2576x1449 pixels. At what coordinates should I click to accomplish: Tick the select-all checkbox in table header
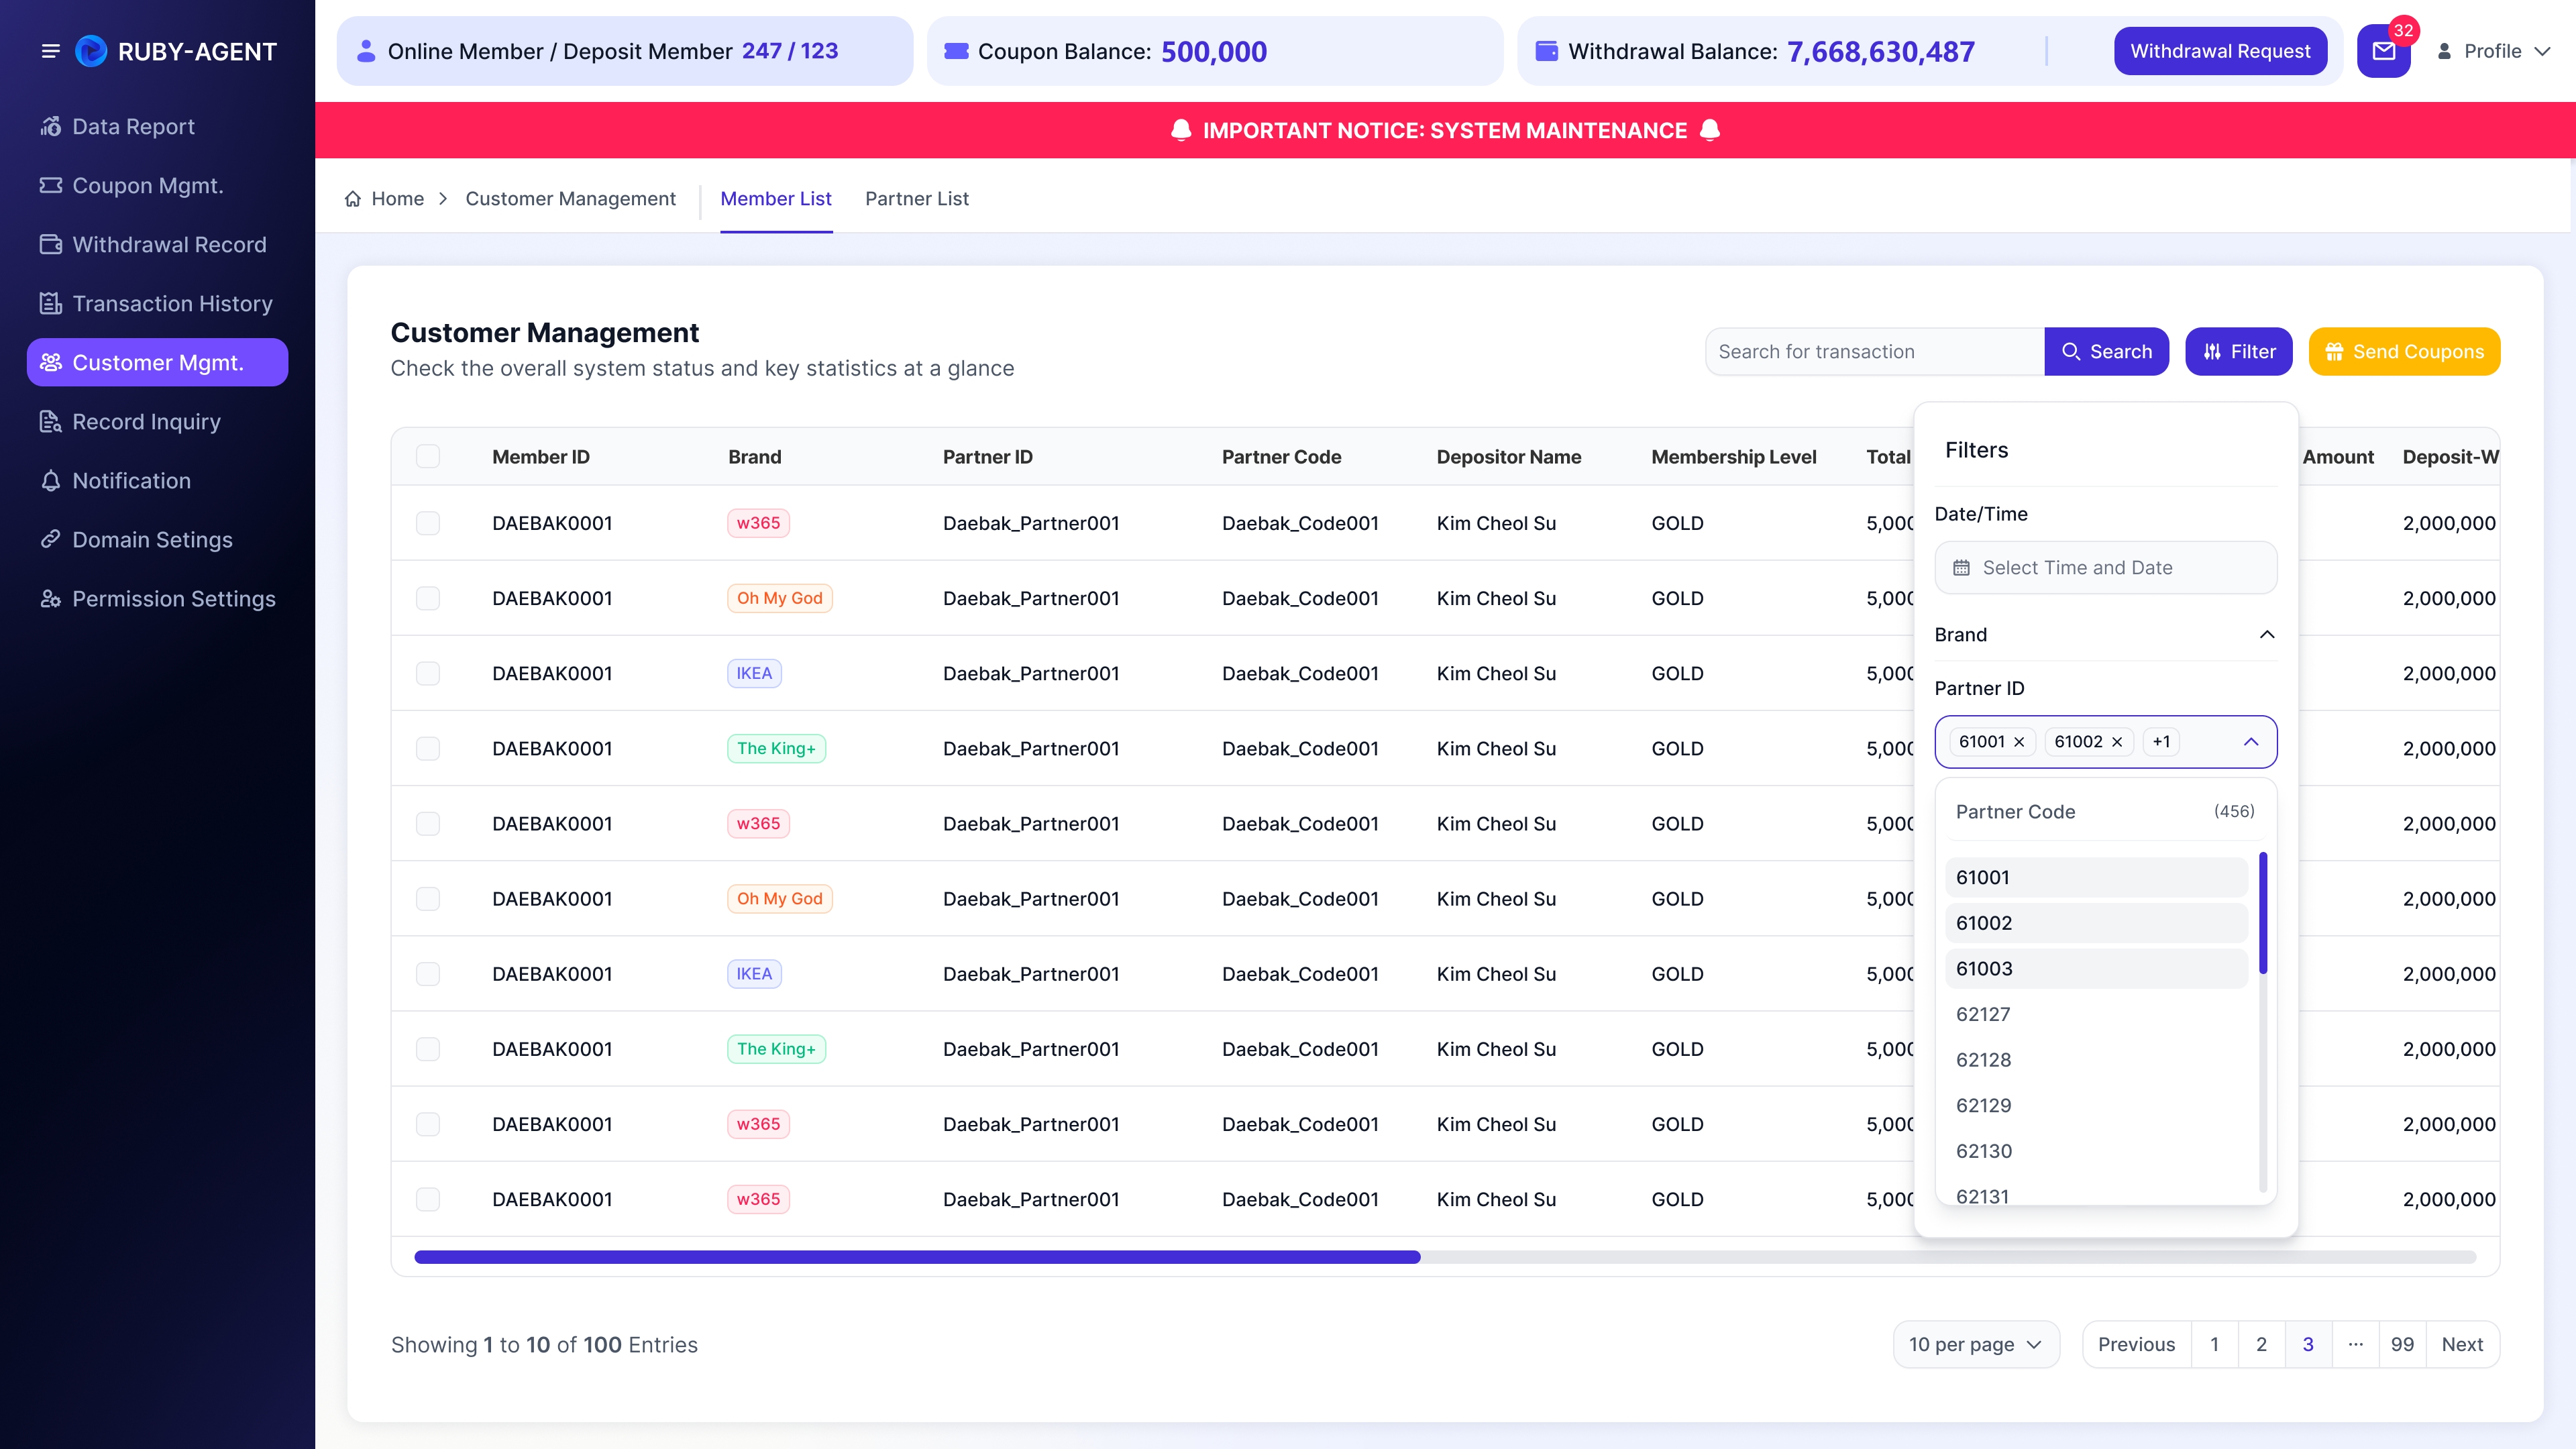point(428,457)
